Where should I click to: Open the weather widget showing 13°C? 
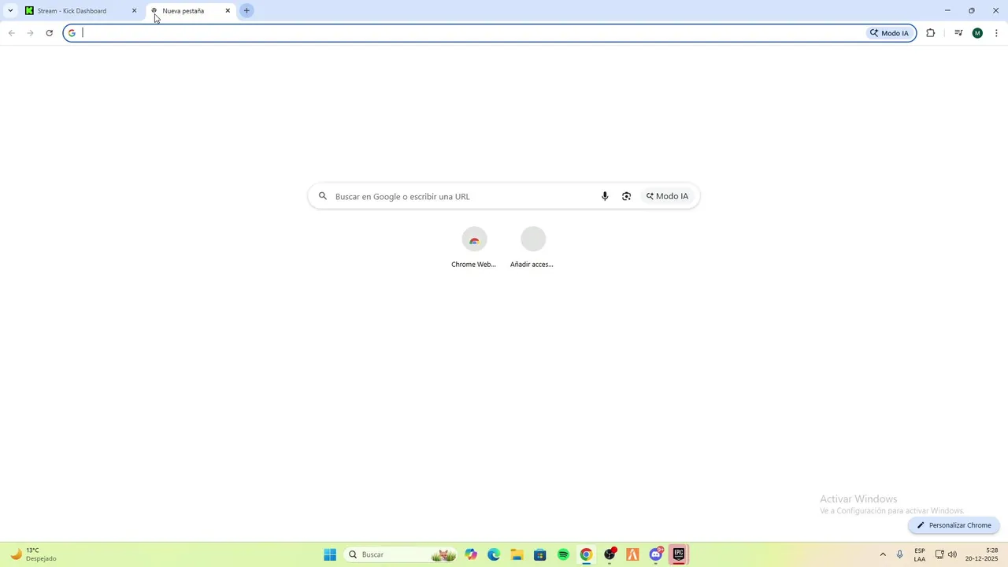pos(33,554)
